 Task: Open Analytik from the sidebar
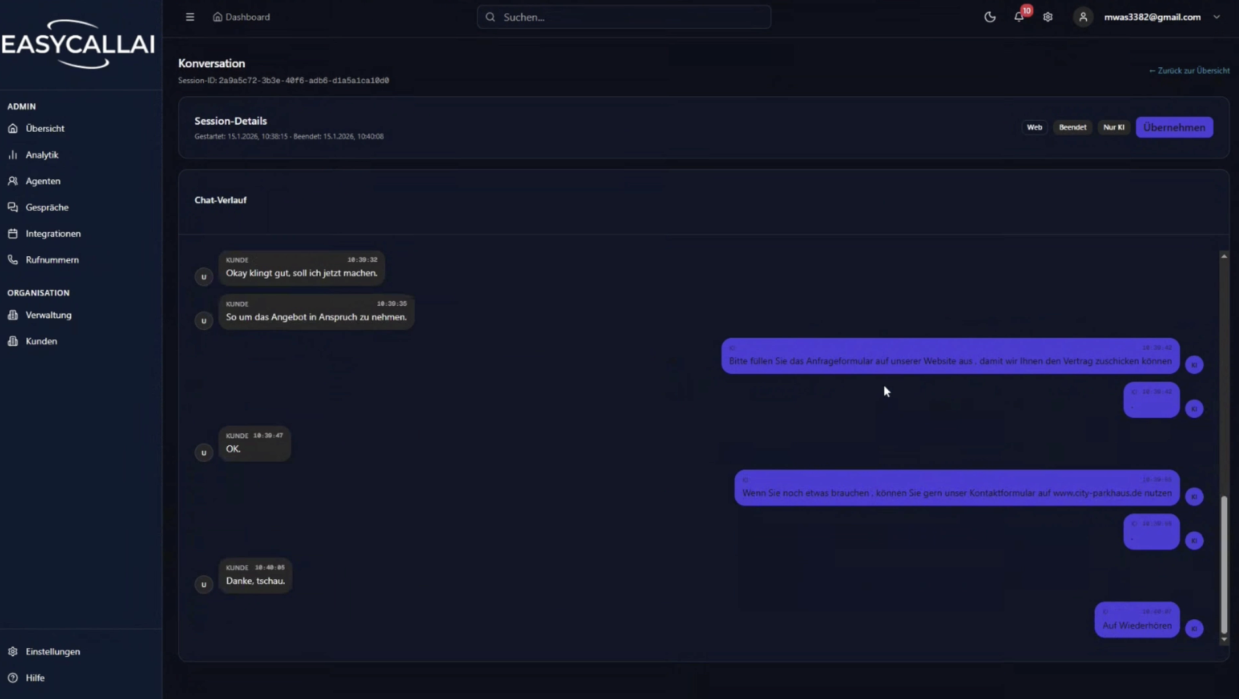click(x=42, y=155)
